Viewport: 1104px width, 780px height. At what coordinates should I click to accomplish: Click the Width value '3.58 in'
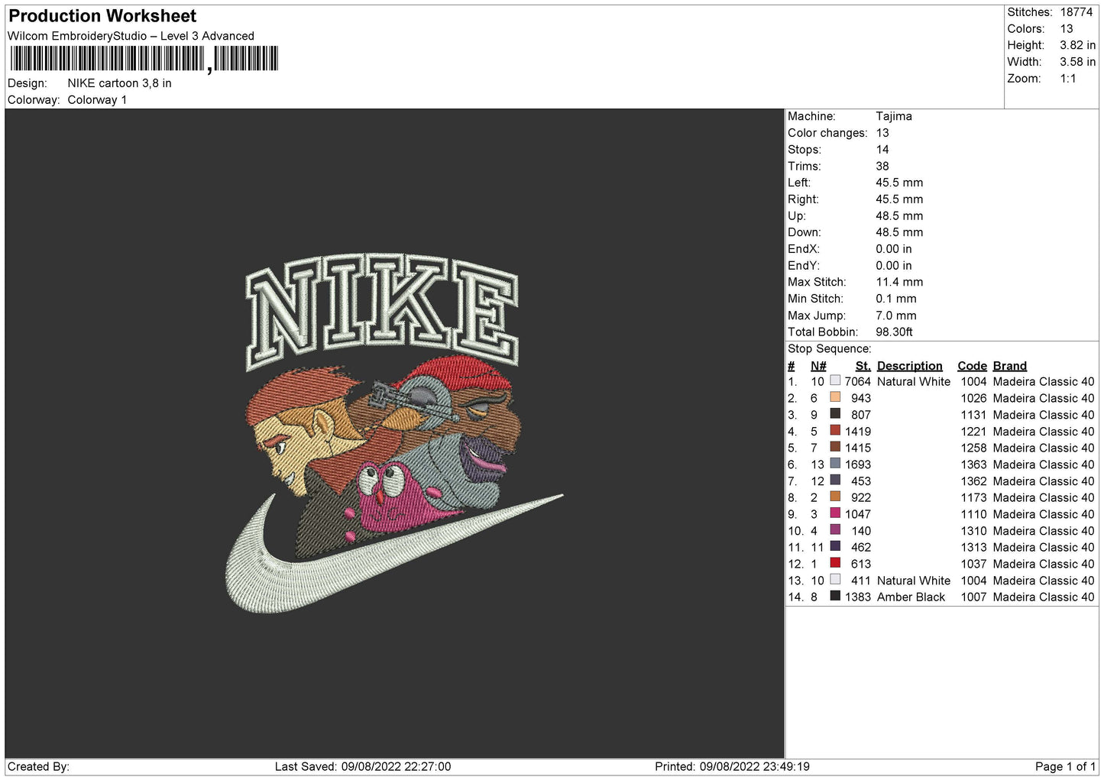point(1078,62)
